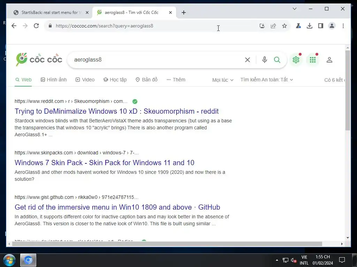
Task: Expand the 'Mọi lúc' time filter
Action: coord(223,80)
